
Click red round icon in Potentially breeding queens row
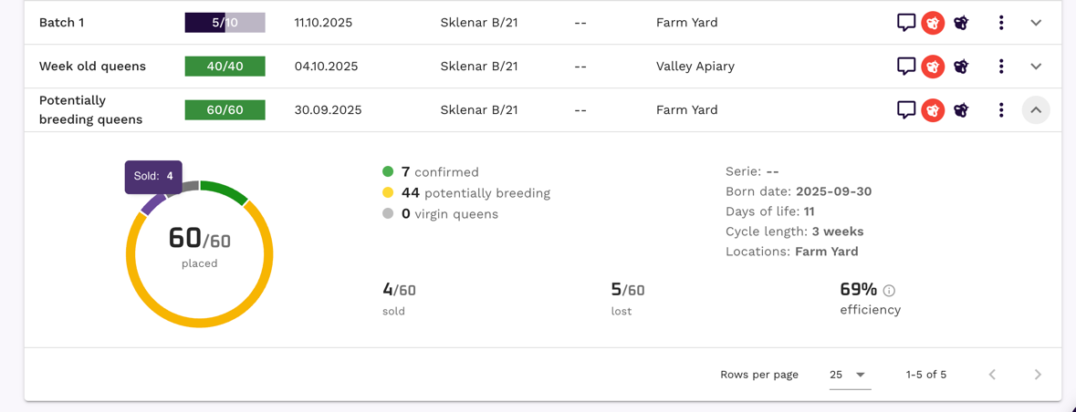click(x=933, y=110)
